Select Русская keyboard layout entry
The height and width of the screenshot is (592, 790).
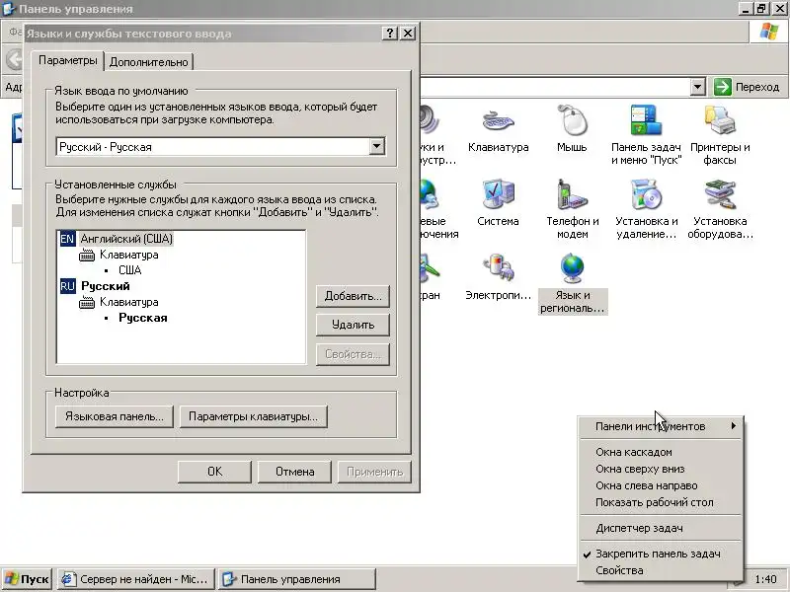(143, 318)
